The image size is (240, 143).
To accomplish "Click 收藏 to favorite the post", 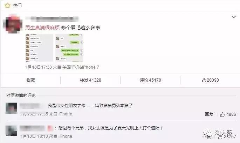I will coord(30,80).
